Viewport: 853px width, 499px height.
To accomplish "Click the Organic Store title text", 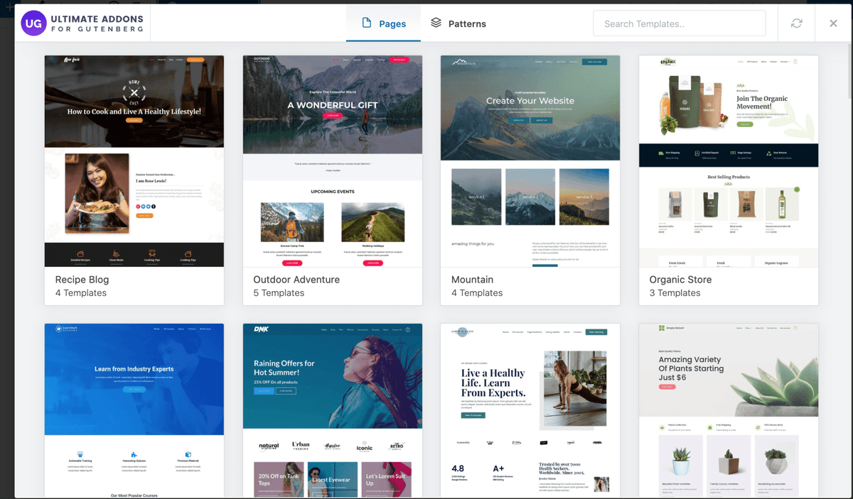I will click(x=680, y=280).
